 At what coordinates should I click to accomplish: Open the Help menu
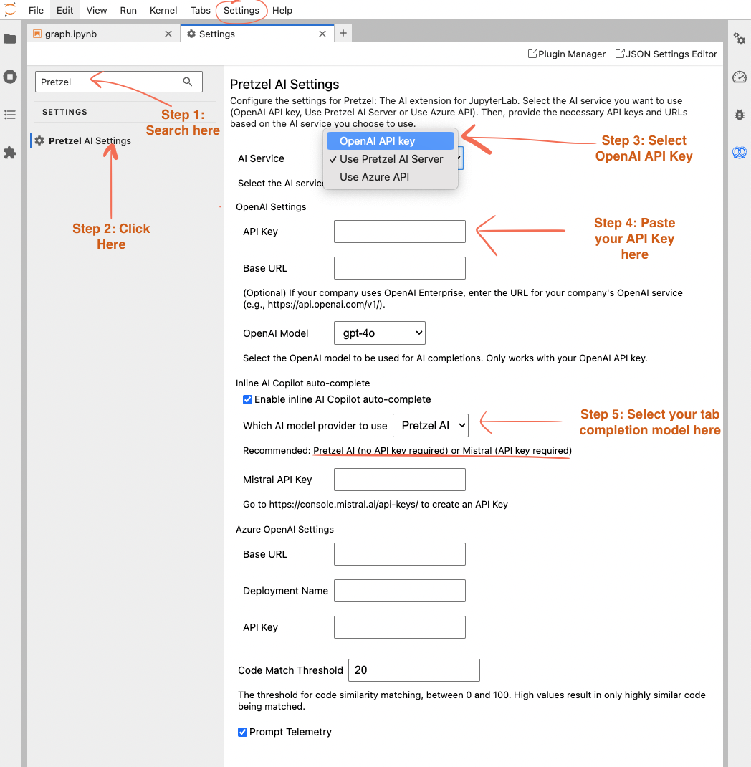(282, 10)
